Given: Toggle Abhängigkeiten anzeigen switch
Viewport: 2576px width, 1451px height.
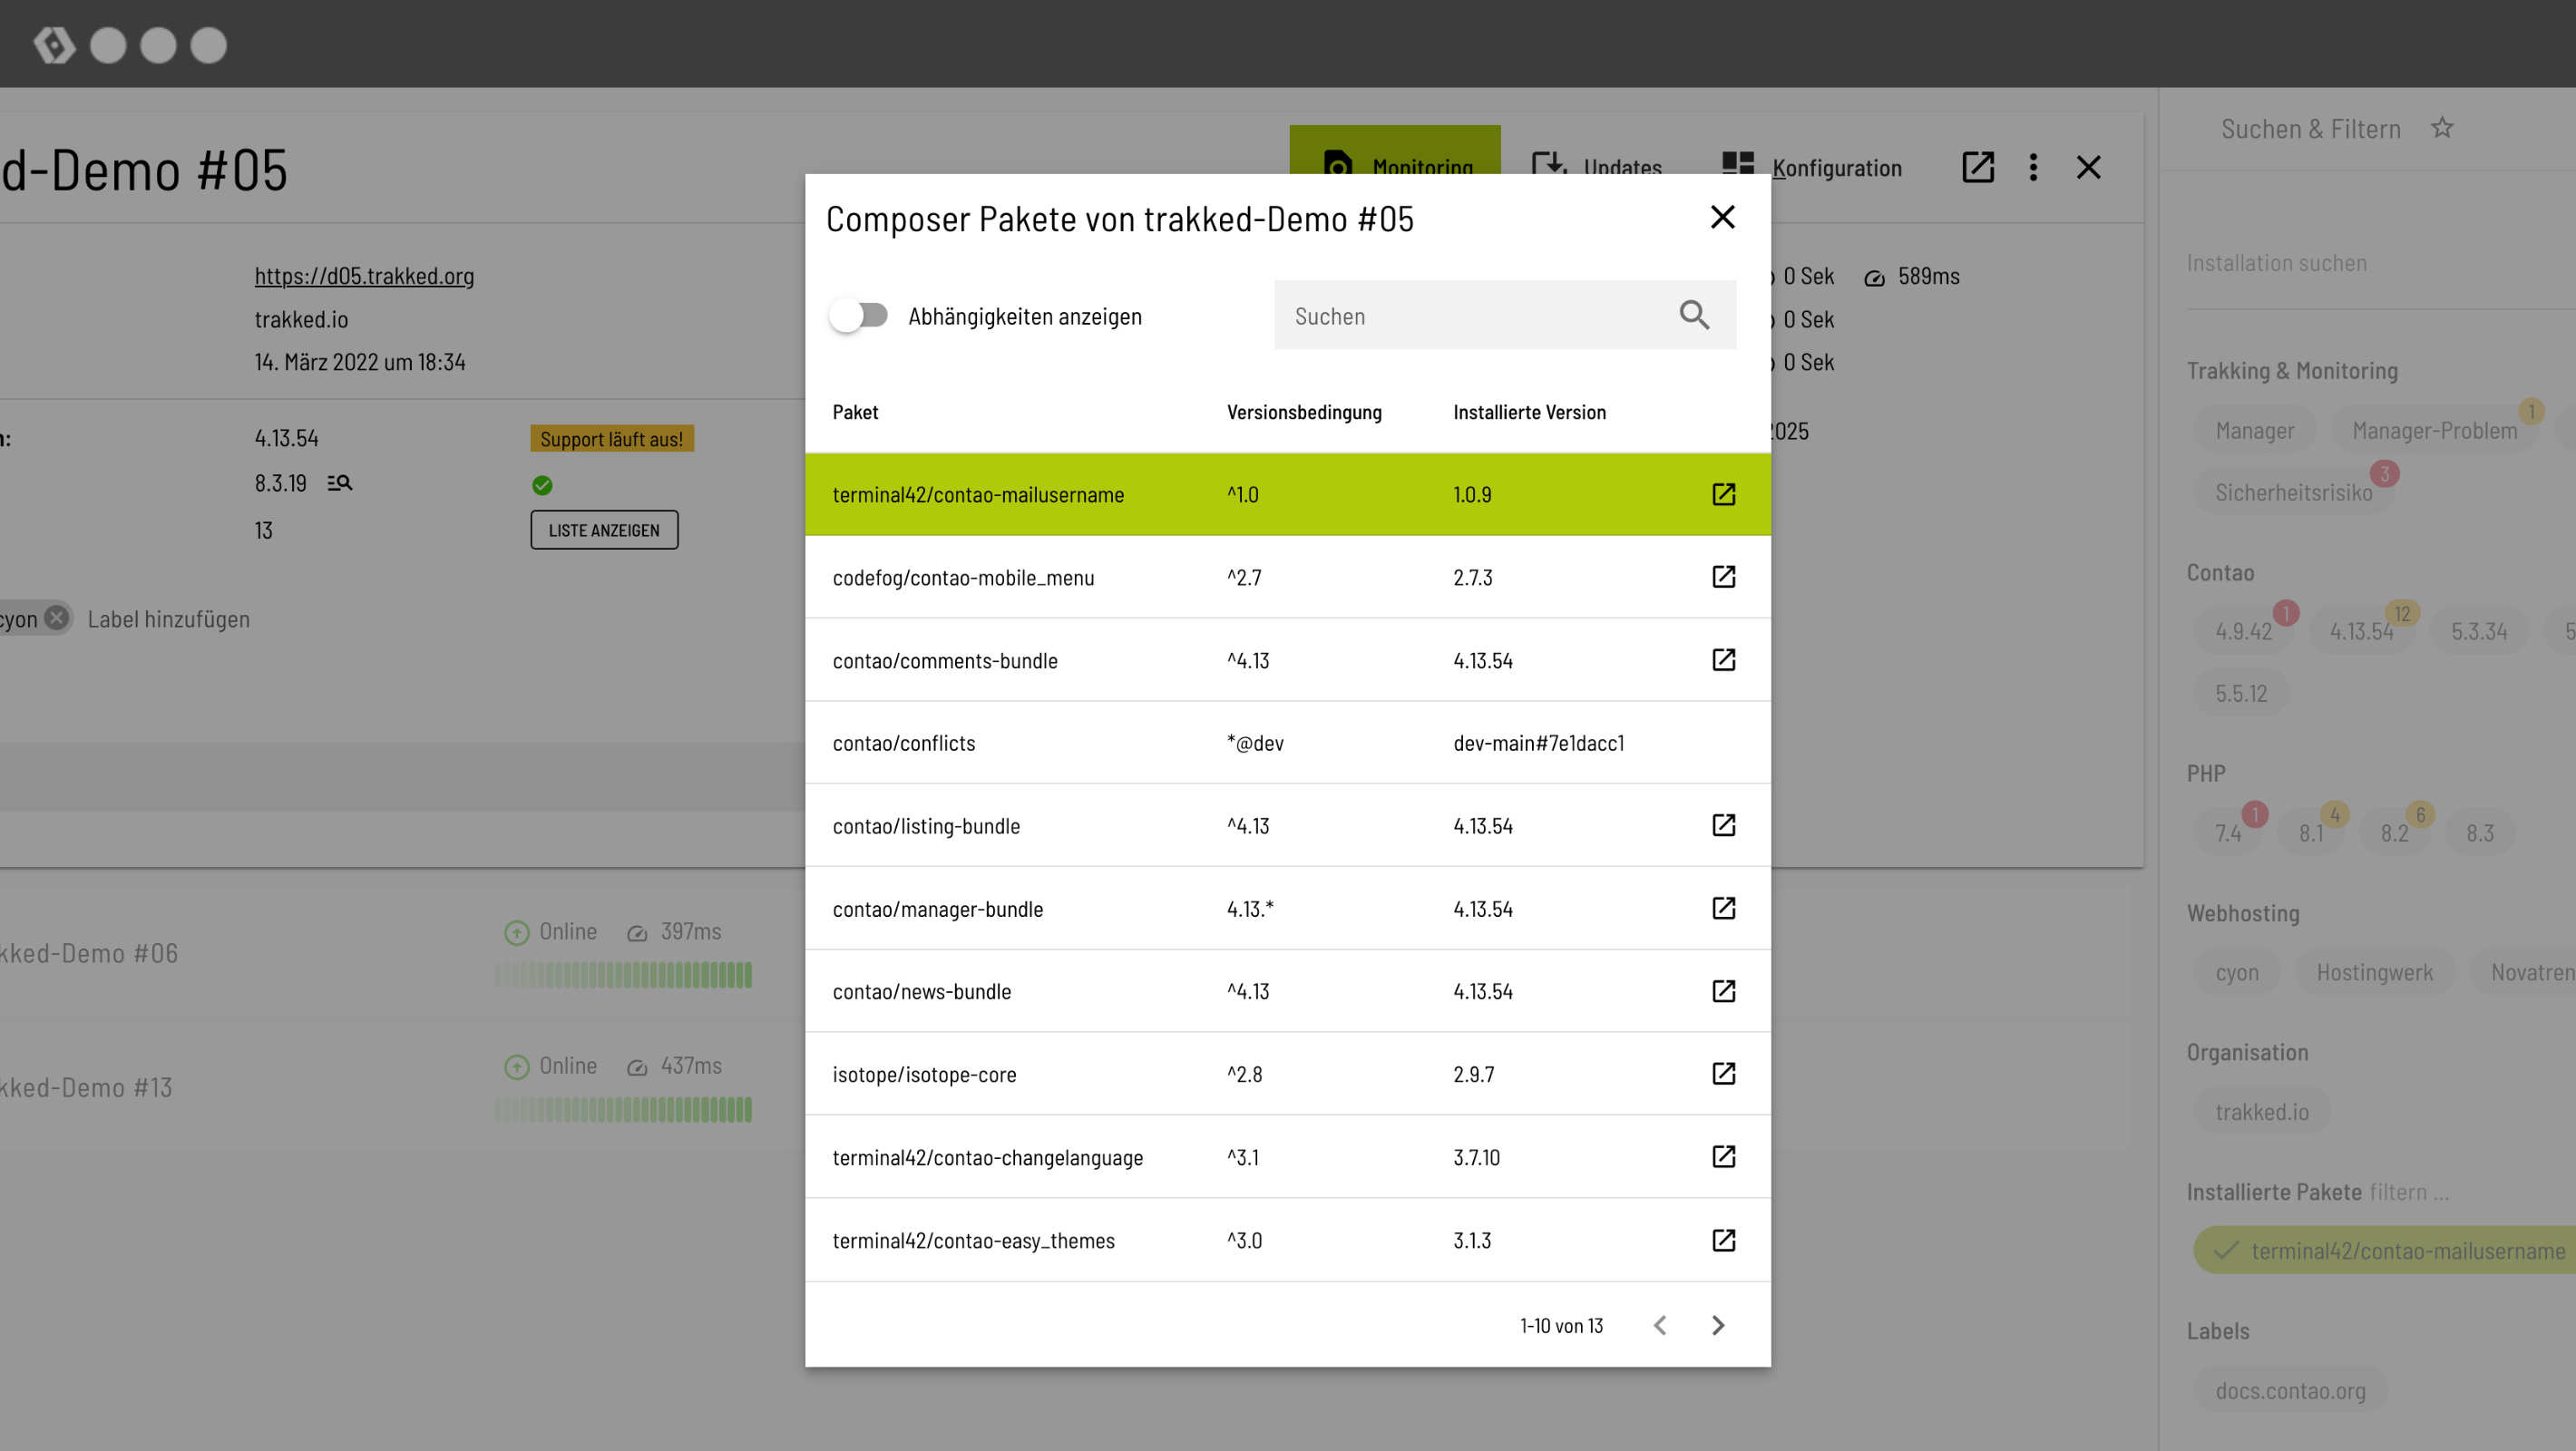Looking at the screenshot, I should pos(860,316).
